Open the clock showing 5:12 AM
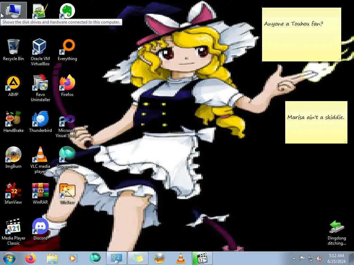 click(x=336, y=258)
